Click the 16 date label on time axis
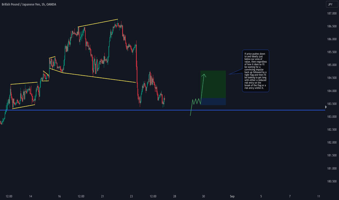This screenshot has height=200, width=339. pyautogui.click(x=59, y=196)
